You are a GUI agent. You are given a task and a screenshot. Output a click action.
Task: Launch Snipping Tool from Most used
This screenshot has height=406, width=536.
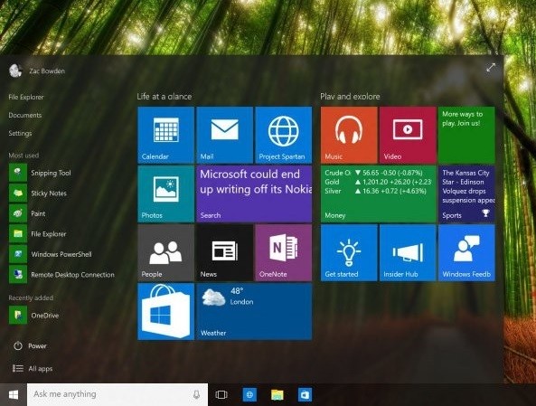tap(40, 173)
